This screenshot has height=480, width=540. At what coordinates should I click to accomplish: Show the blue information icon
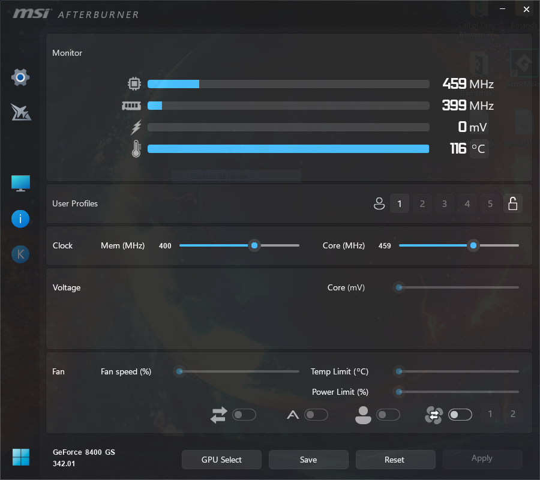tap(20, 219)
